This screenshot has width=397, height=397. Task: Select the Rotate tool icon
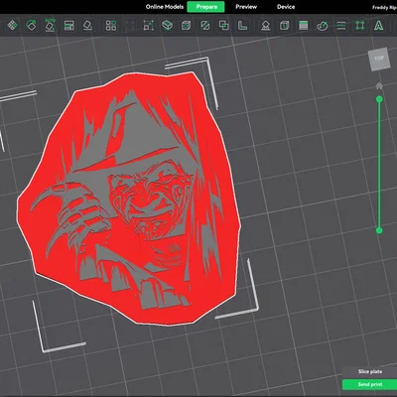pos(31,26)
